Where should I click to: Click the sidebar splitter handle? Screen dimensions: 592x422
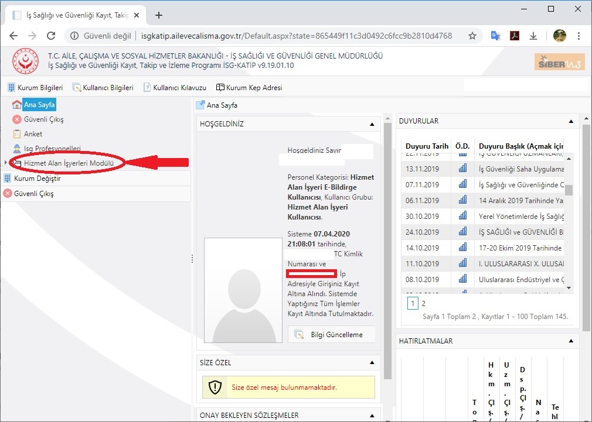coord(192,259)
